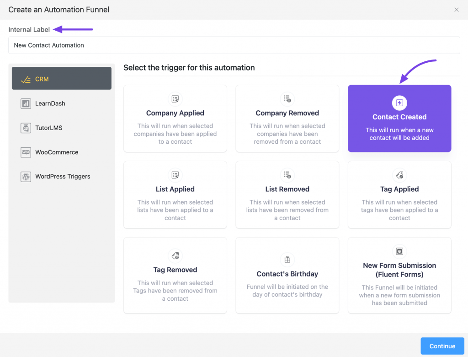Click the LearnDash chart icon in sidebar
This screenshot has height=357, width=468.
tap(25, 103)
